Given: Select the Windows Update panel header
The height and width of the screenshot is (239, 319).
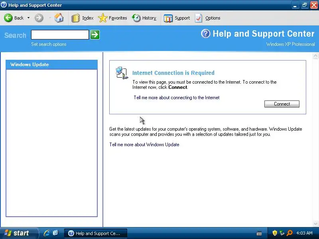Looking at the screenshot, I should (x=52, y=65).
